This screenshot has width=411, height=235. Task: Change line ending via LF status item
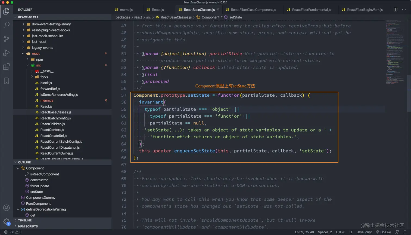coord(351,232)
